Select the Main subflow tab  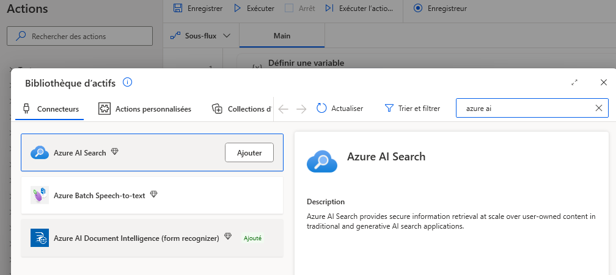coord(282,35)
